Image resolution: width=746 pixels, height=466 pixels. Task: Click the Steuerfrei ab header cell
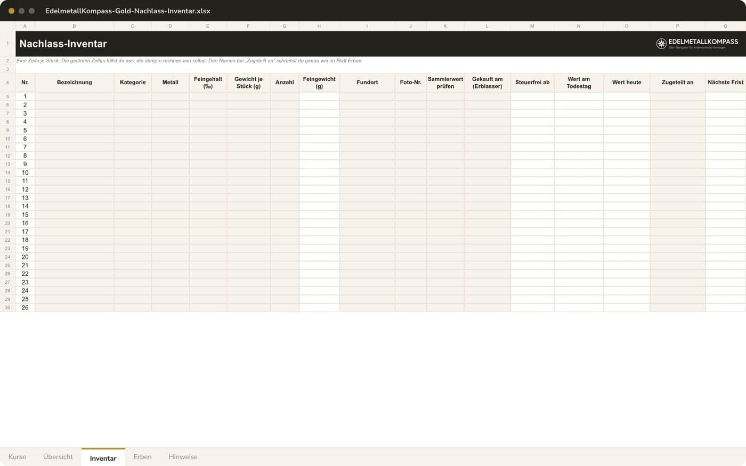(x=532, y=83)
